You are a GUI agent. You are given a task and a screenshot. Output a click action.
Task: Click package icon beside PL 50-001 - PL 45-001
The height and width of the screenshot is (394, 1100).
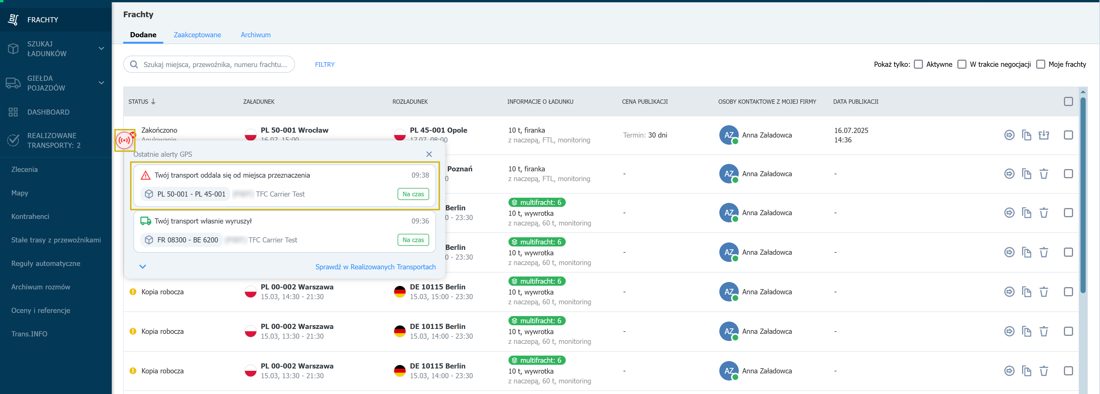tap(149, 194)
